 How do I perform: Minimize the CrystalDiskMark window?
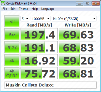[79, 3]
